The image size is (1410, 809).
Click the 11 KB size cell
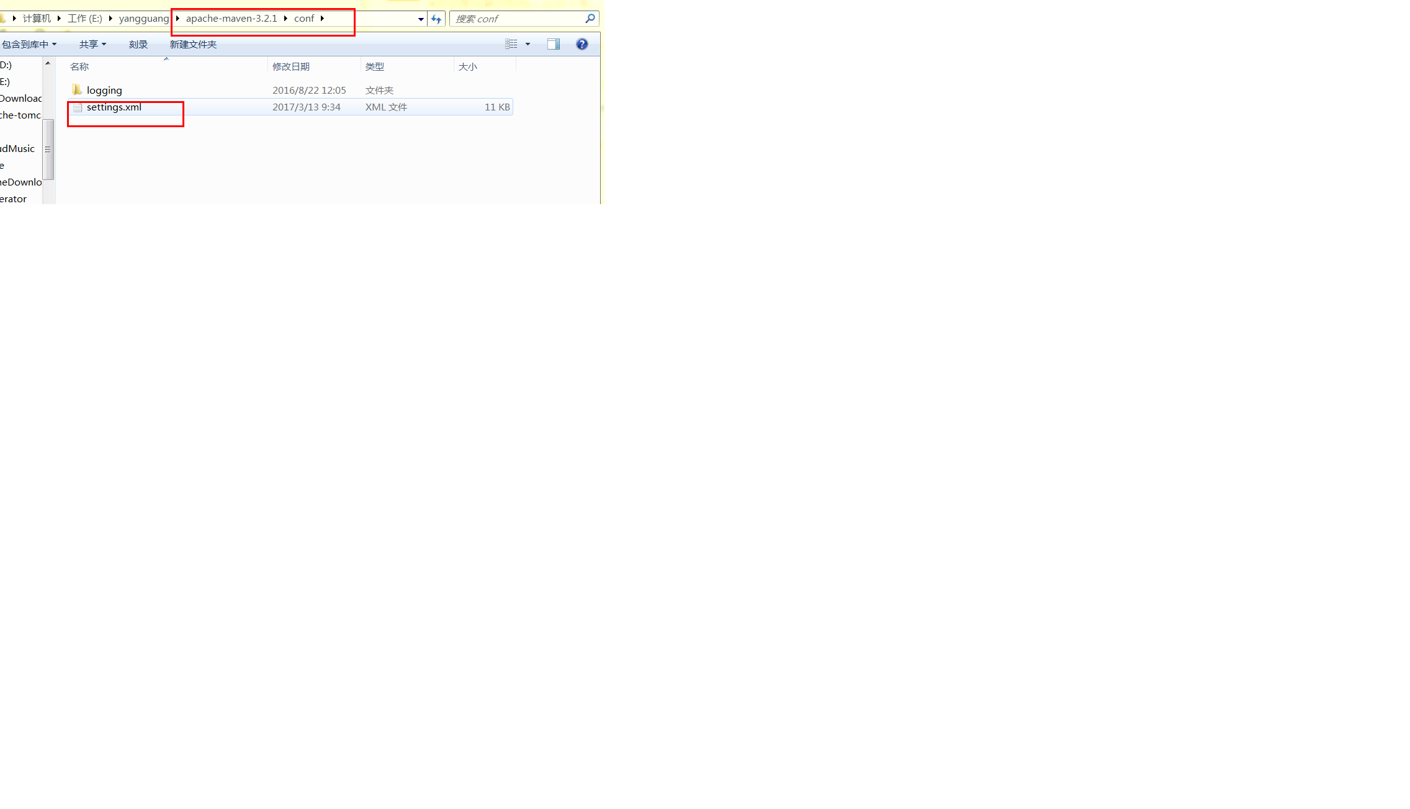497,107
